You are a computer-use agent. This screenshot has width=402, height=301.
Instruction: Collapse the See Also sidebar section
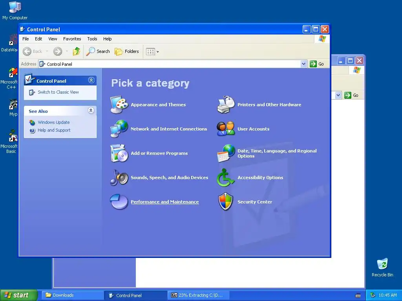pyautogui.click(x=91, y=111)
